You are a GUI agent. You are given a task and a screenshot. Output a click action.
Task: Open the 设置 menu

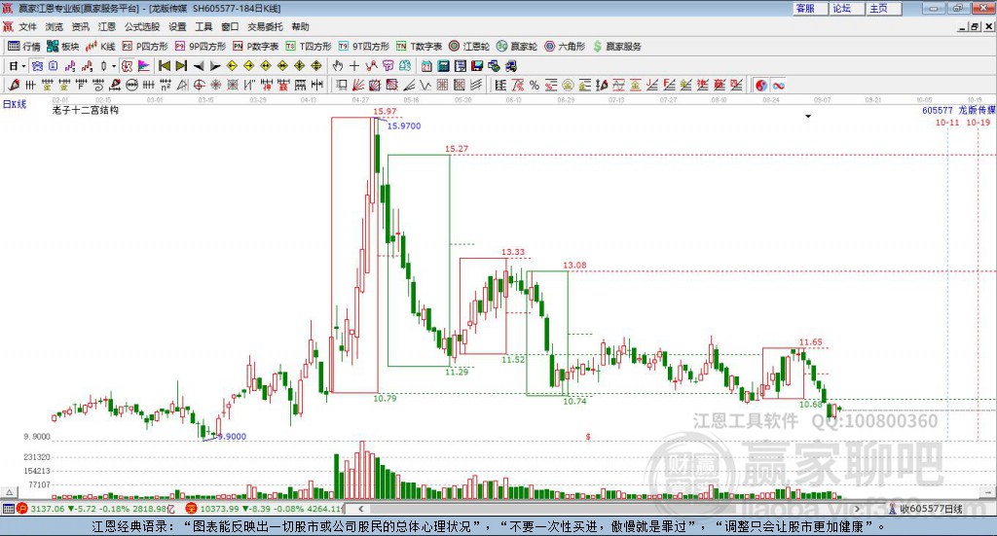point(177,26)
